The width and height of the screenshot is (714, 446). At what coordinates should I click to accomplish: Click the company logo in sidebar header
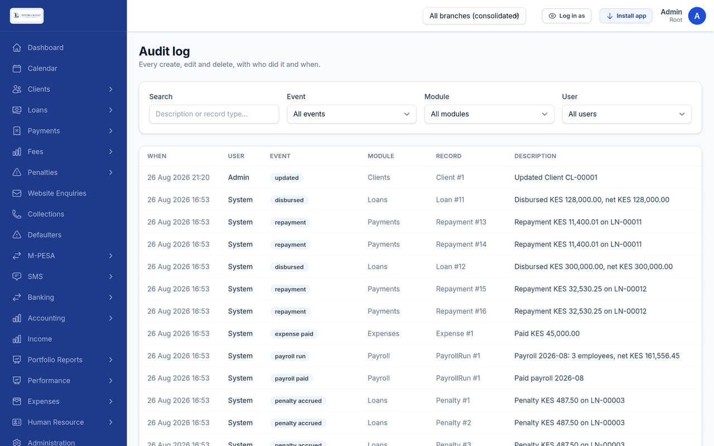tap(27, 16)
